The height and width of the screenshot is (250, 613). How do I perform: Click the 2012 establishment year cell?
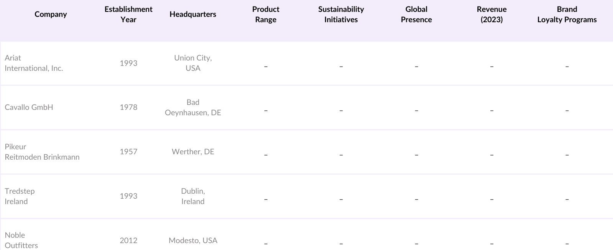click(128, 240)
